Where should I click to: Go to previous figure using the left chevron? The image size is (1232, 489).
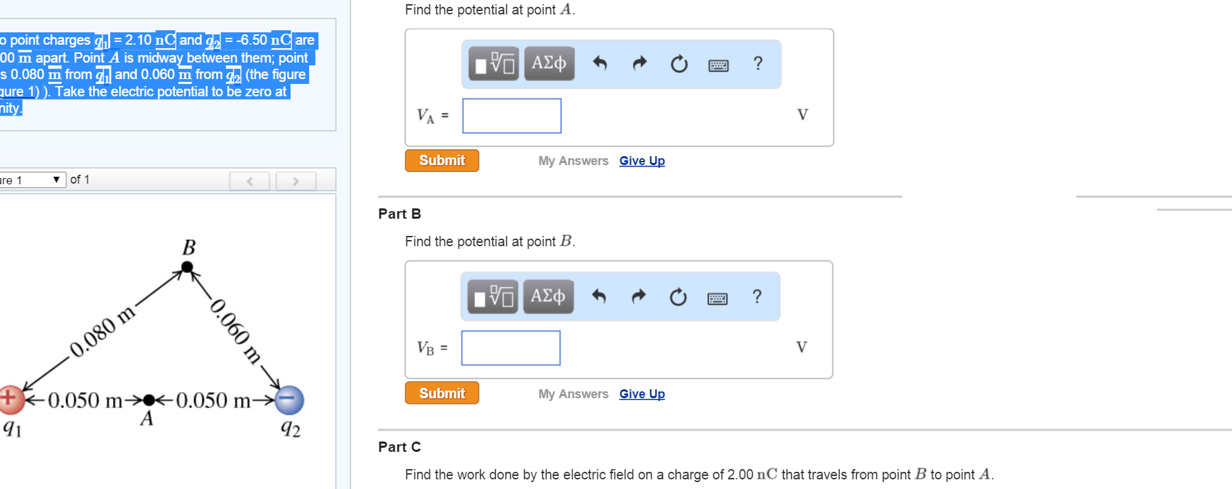click(249, 181)
